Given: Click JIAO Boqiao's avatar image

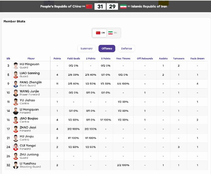Looking at the screenshot, I should coord(16,120).
